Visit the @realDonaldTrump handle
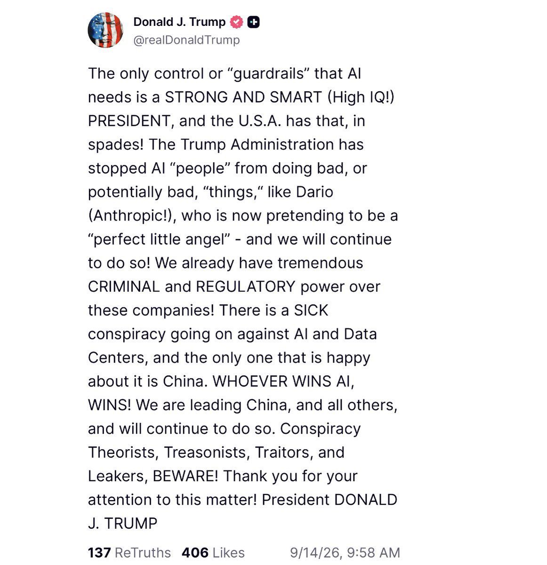 186,40
